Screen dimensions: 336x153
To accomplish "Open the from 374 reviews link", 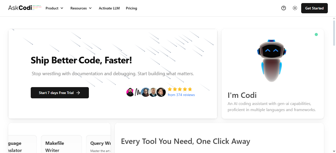I will (x=181, y=95).
